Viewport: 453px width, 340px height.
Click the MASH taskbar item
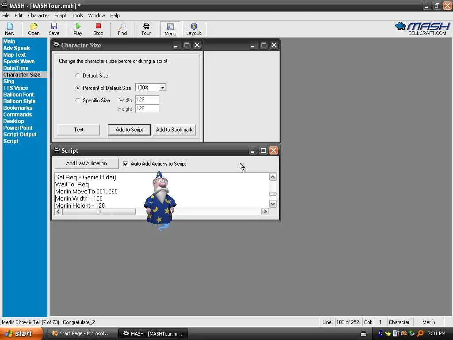coord(153,333)
